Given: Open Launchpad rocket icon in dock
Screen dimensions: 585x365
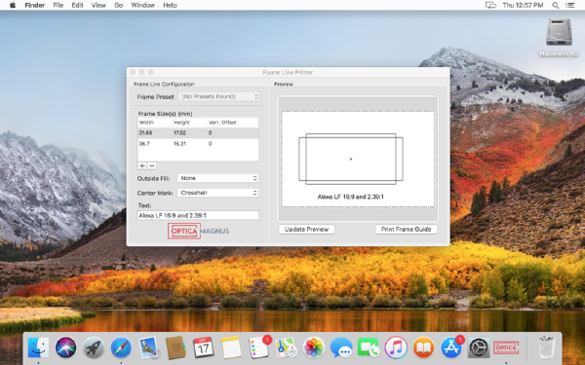Looking at the screenshot, I should pos(94,347).
